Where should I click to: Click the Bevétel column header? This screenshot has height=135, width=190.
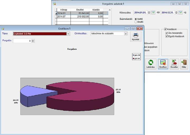coord(80,10)
